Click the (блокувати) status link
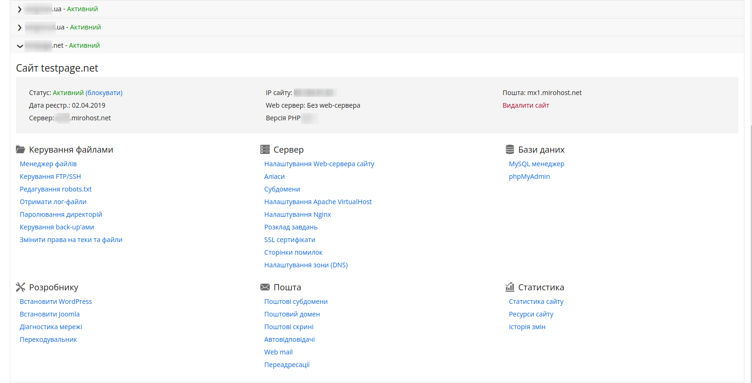752x383 pixels. click(x=104, y=93)
